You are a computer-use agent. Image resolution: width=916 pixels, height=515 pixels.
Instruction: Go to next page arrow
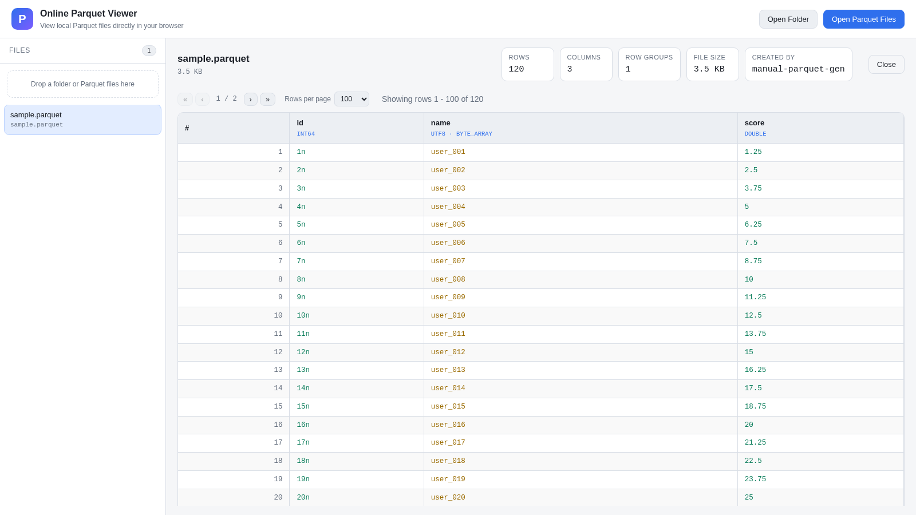251,99
